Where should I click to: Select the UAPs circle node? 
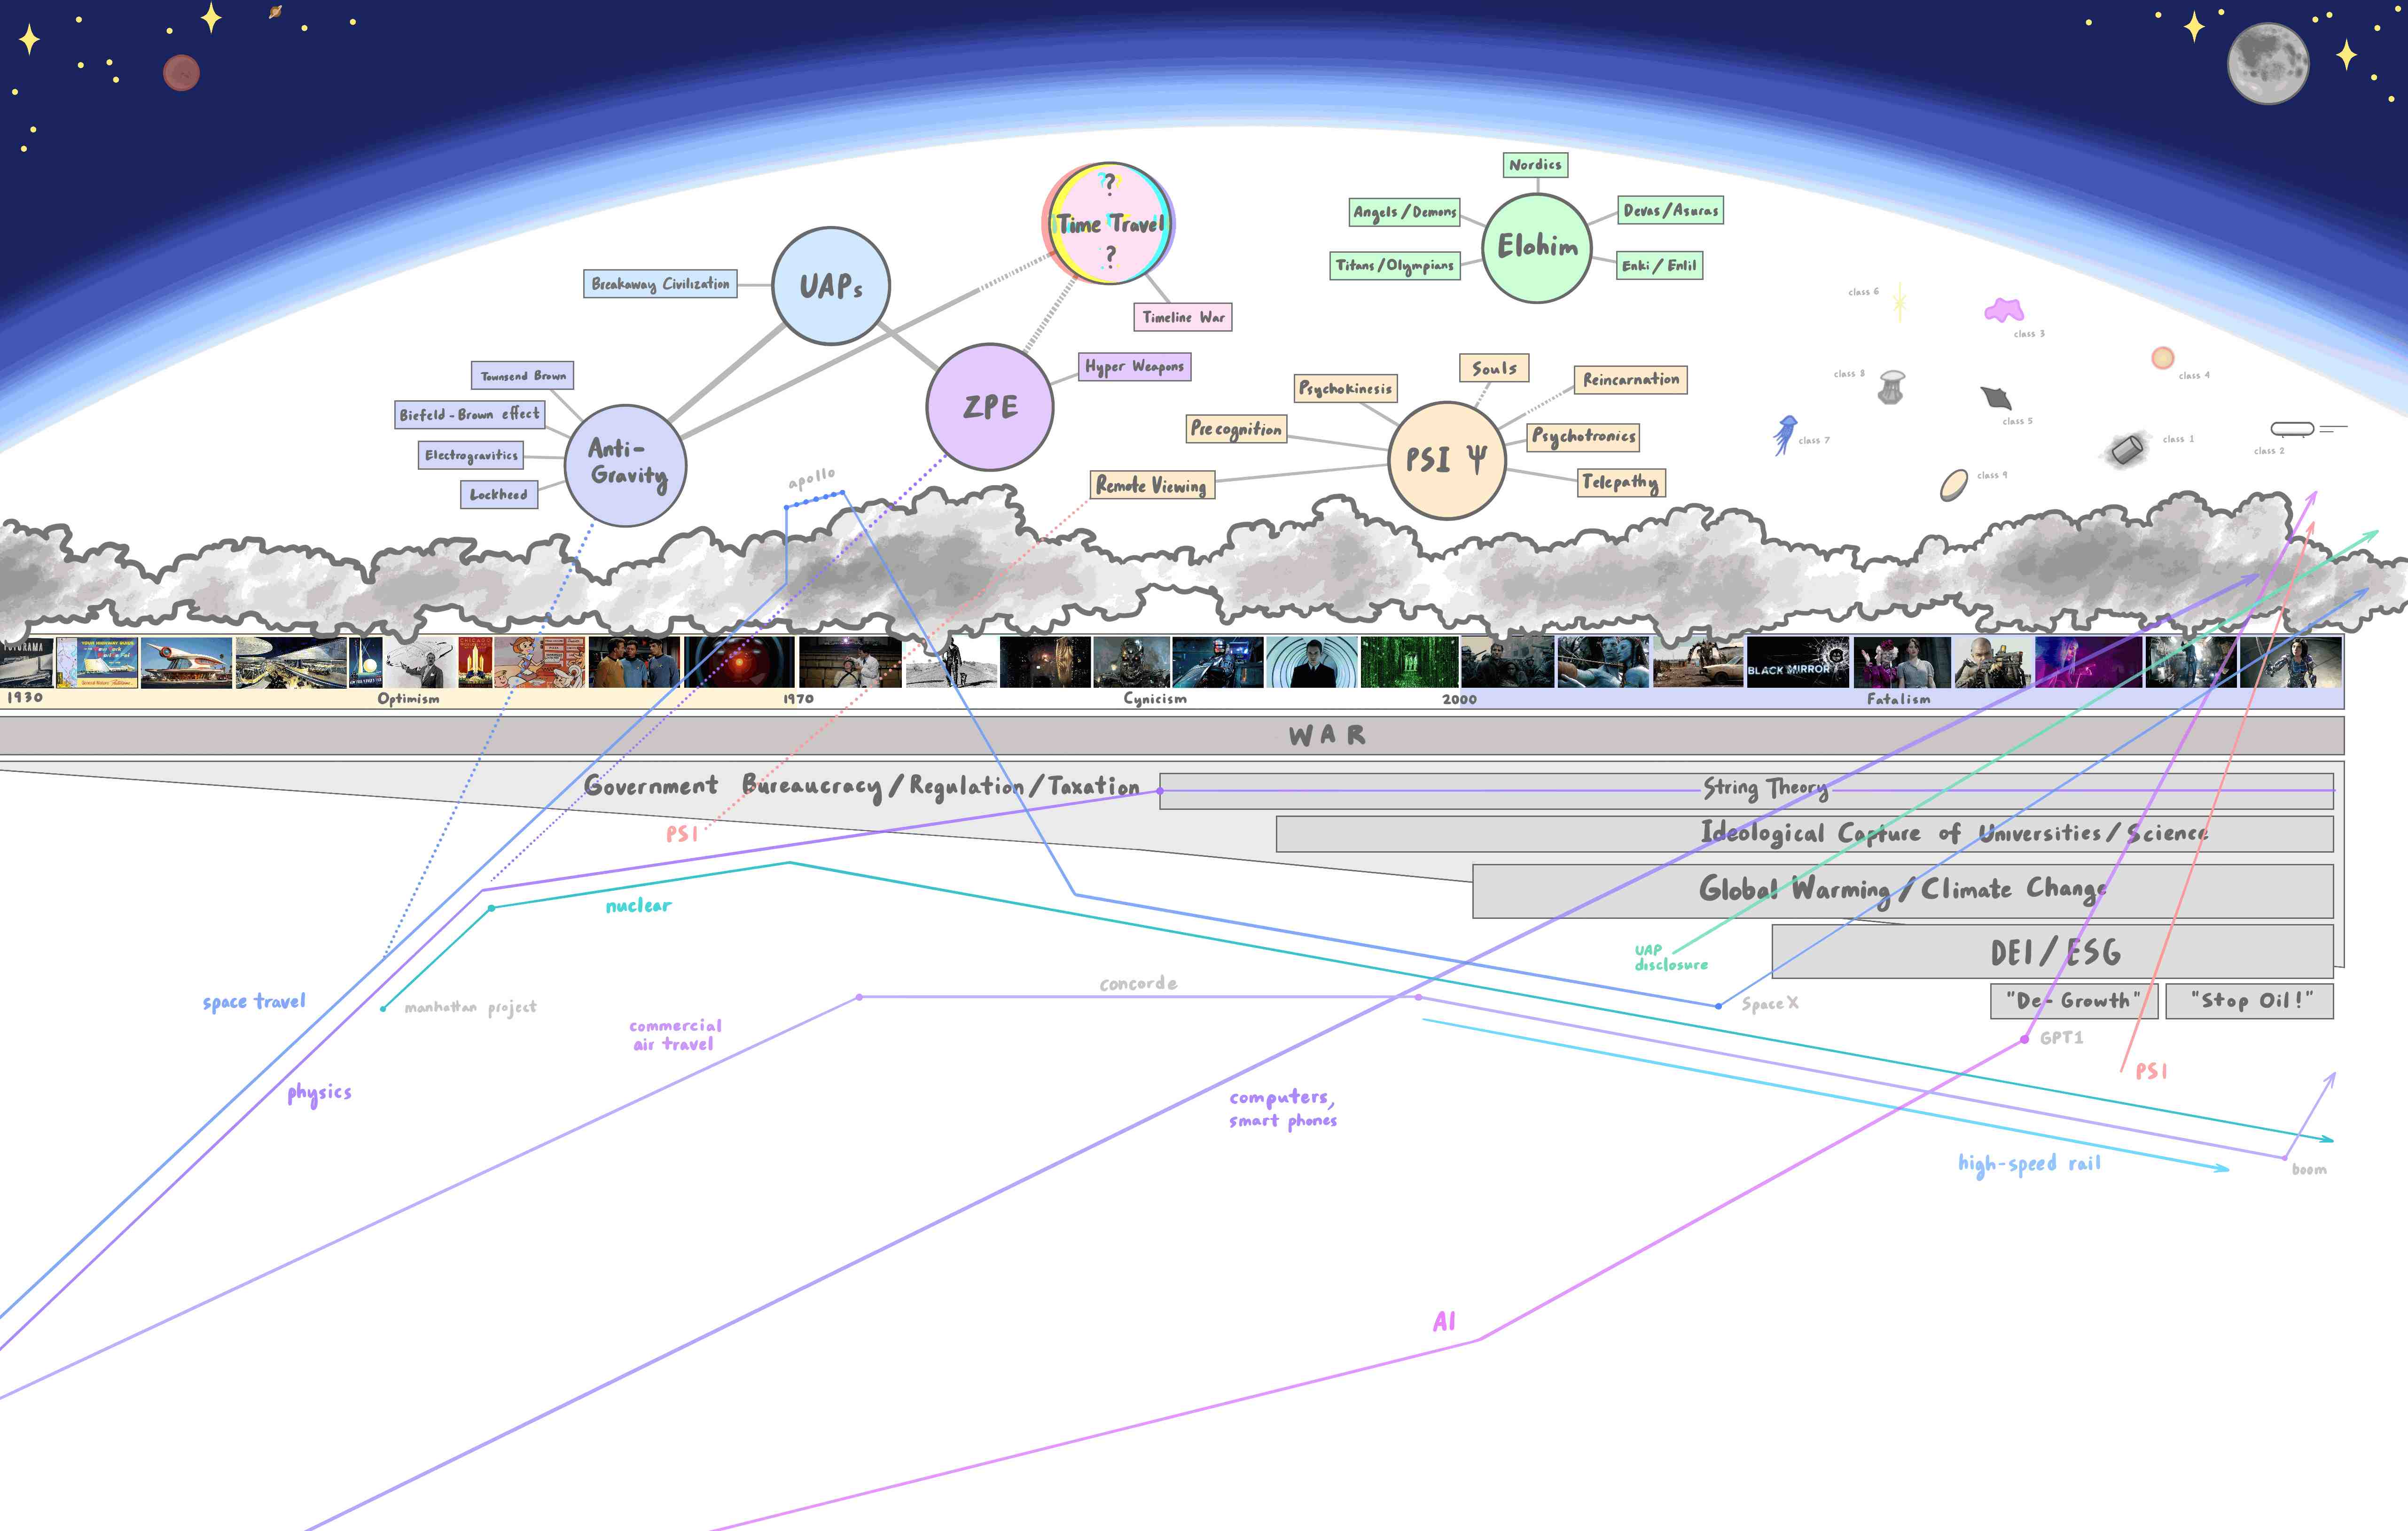[831, 286]
